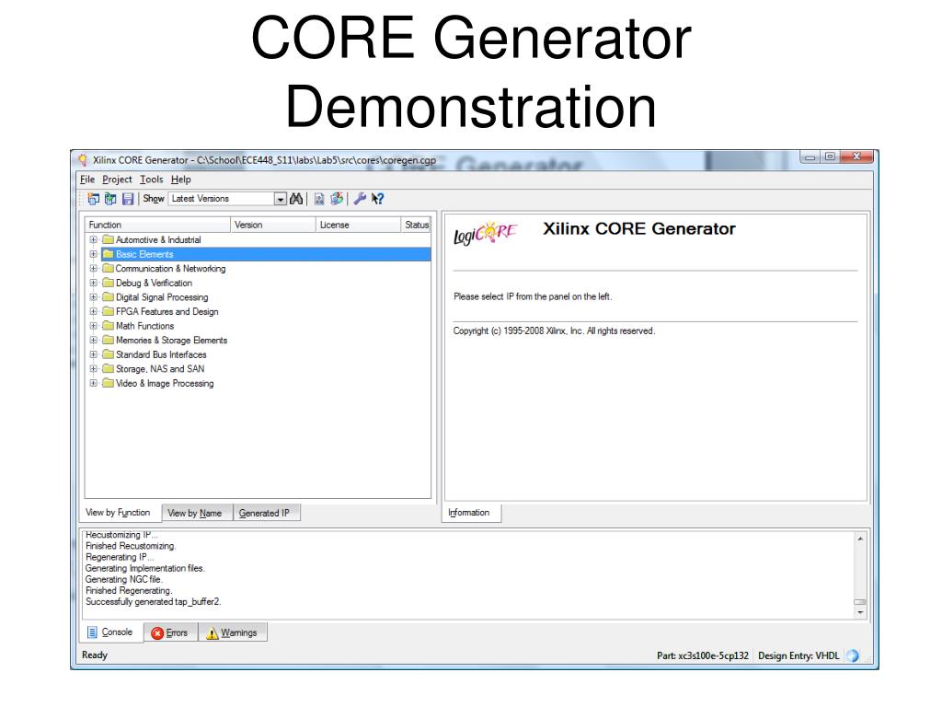Expand the Math Functions node

pyautogui.click(x=93, y=325)
